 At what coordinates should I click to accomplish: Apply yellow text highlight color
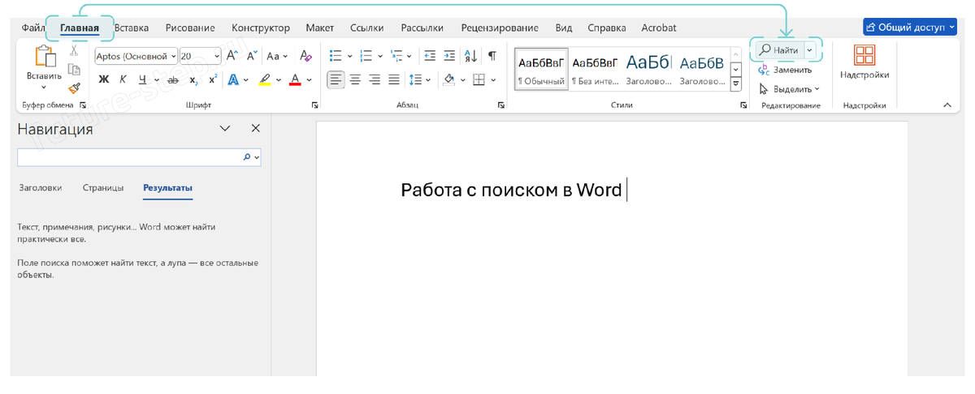click(265, 79)
